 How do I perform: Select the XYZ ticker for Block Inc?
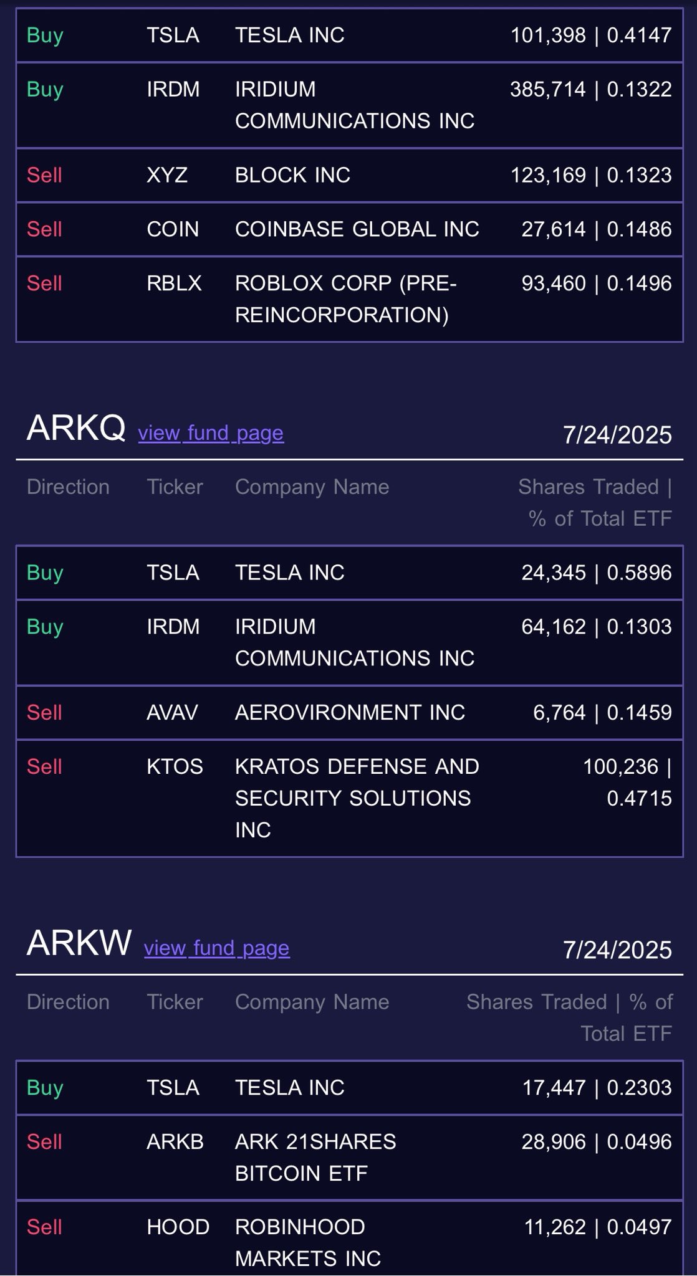coord(167,175)
